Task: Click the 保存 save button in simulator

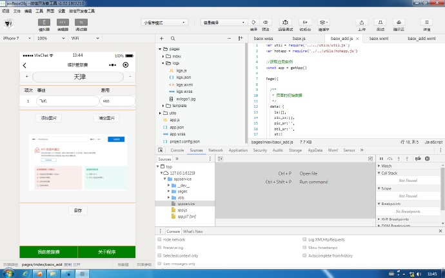Action: (78, 210)
